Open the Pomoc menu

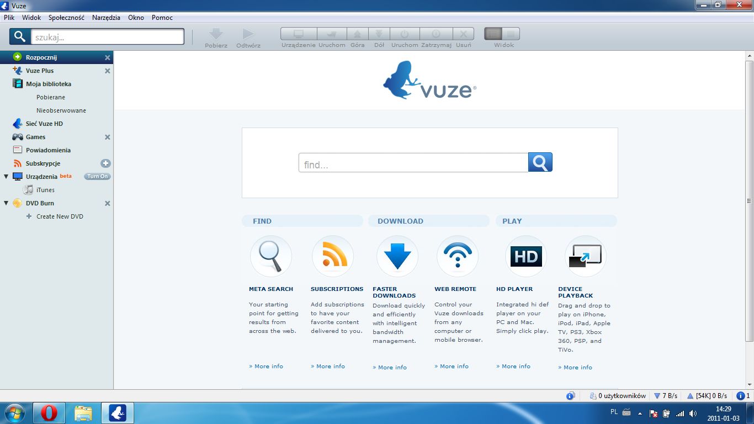[162, 18]
